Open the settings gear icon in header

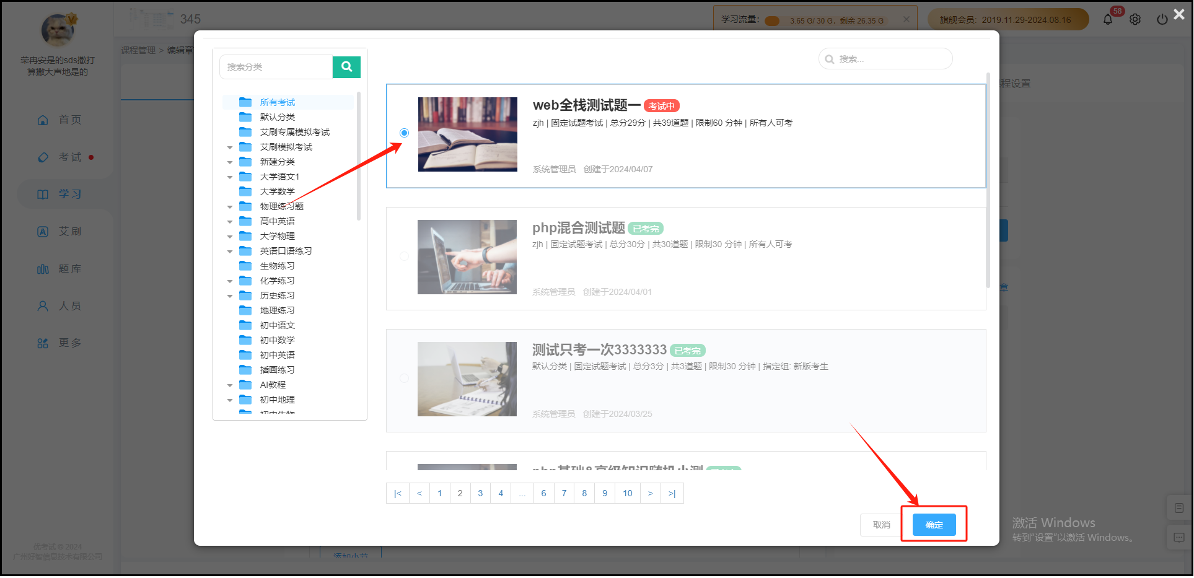(1135, 19)
